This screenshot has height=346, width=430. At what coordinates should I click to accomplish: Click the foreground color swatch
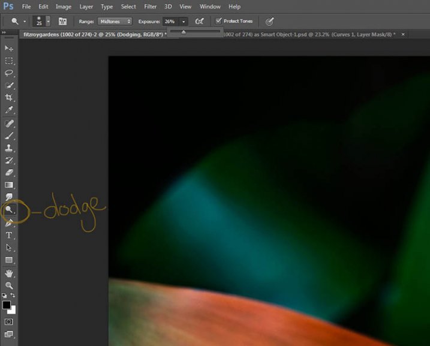[7, 305]
